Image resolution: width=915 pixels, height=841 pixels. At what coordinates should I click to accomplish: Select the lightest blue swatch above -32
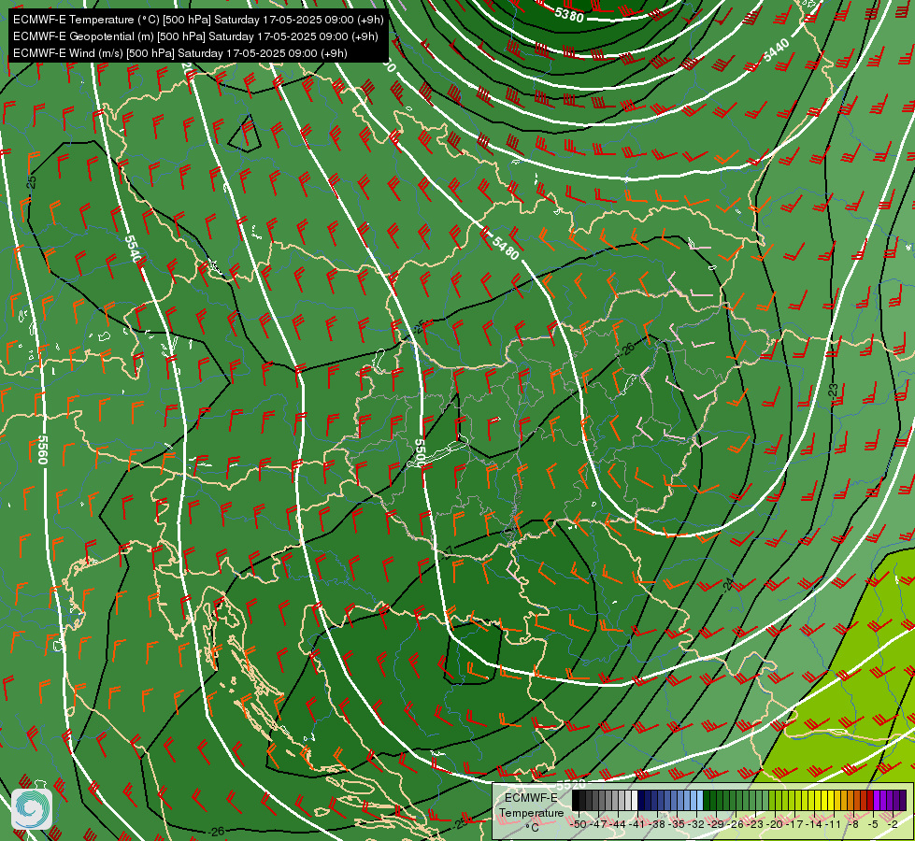700,800
